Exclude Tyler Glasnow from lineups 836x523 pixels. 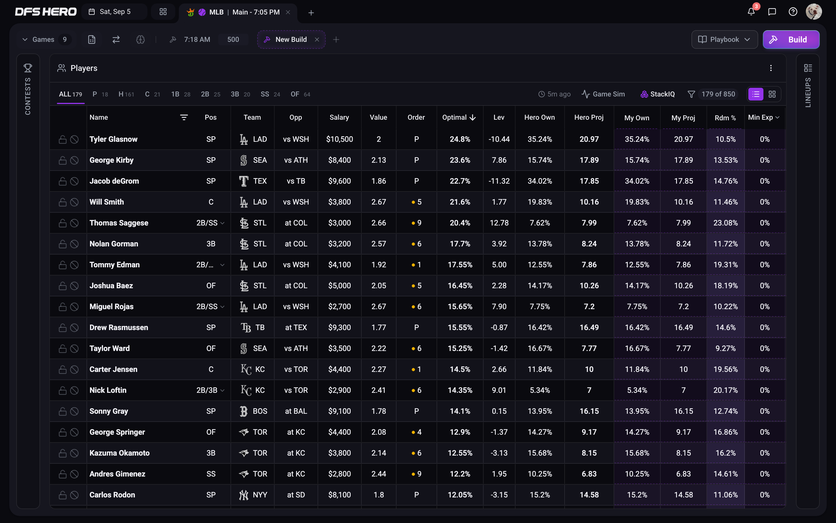tap(74, 139)
